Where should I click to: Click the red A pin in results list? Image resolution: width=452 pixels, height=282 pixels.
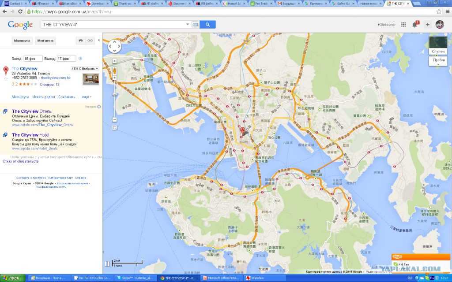pos(6,70)
